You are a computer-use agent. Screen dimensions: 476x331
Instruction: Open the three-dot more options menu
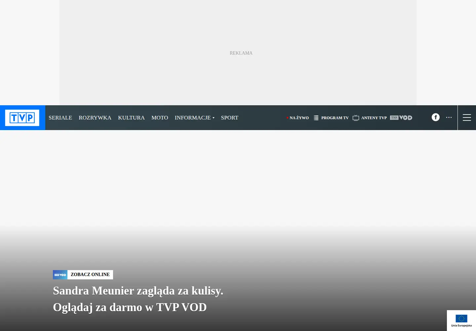click(449, 117)
